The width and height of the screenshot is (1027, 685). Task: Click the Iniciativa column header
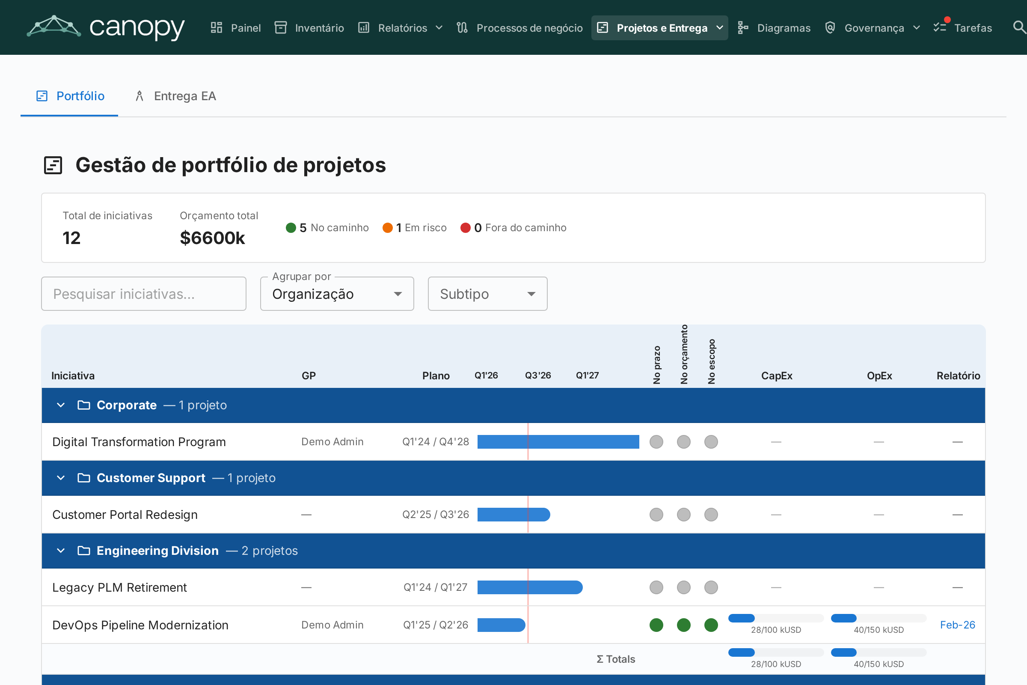73,376
